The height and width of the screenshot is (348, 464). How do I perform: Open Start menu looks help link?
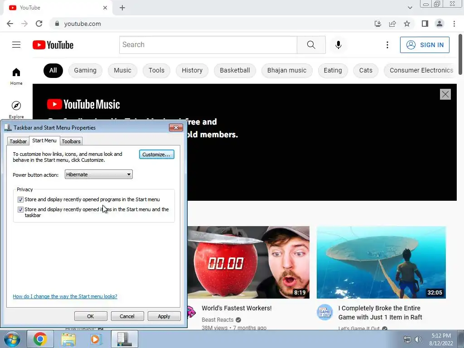(65, 296)
